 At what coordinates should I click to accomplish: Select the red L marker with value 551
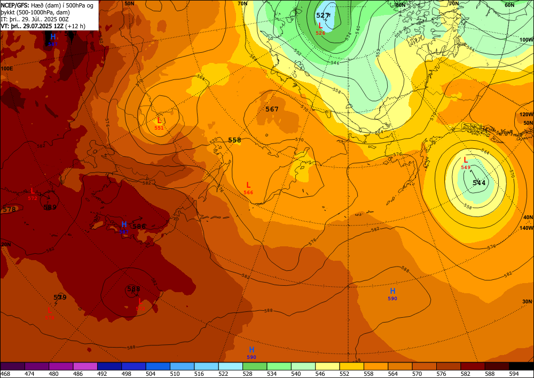point(159,123)
